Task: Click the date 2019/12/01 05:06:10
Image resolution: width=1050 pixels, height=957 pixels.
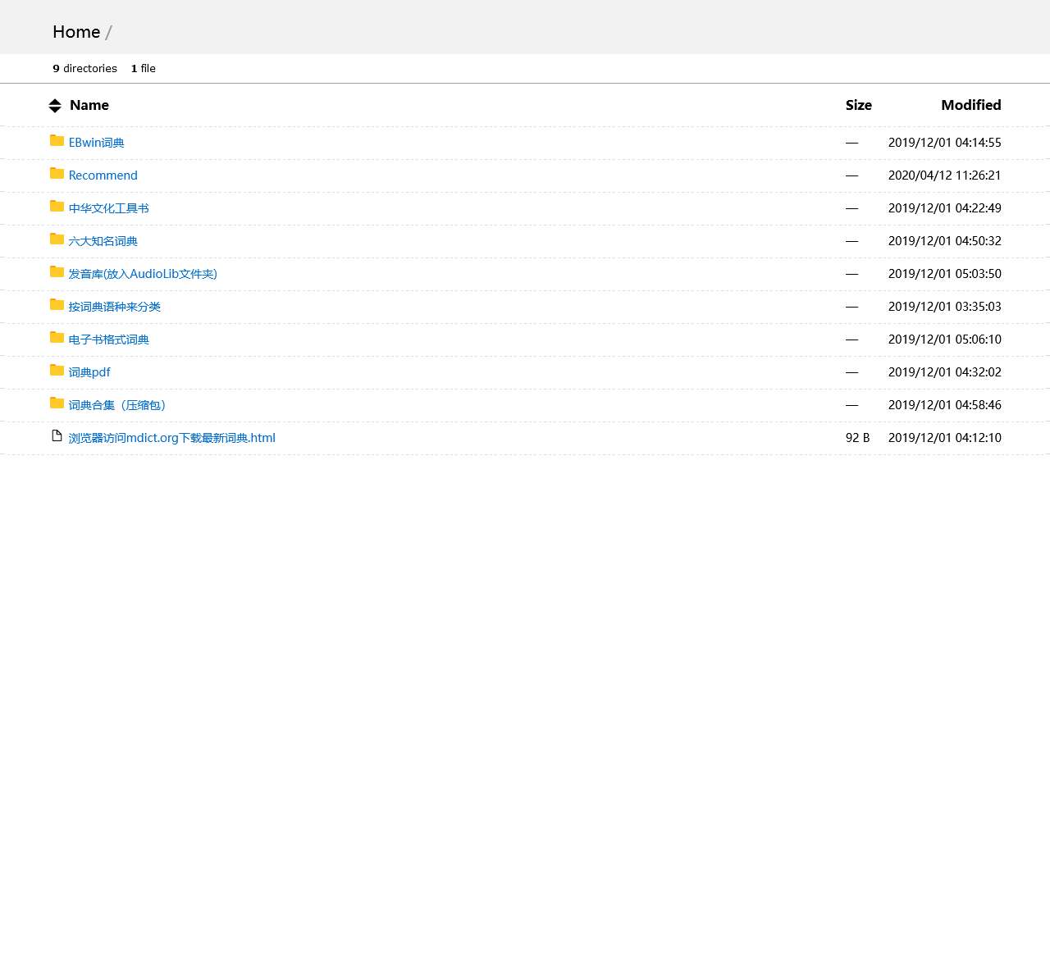Action: click(945, 340)
